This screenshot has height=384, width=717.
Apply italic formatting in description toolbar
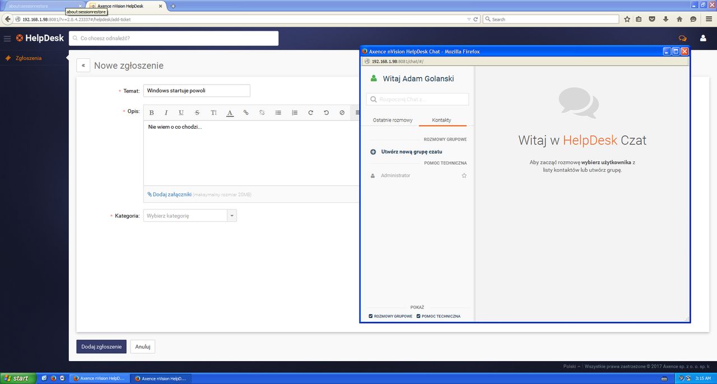click(166, 113)
